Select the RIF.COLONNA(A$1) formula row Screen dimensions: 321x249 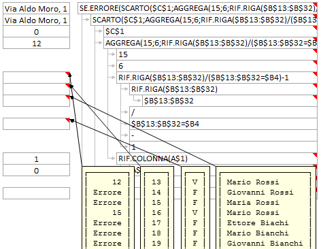[x=217, y=159]
